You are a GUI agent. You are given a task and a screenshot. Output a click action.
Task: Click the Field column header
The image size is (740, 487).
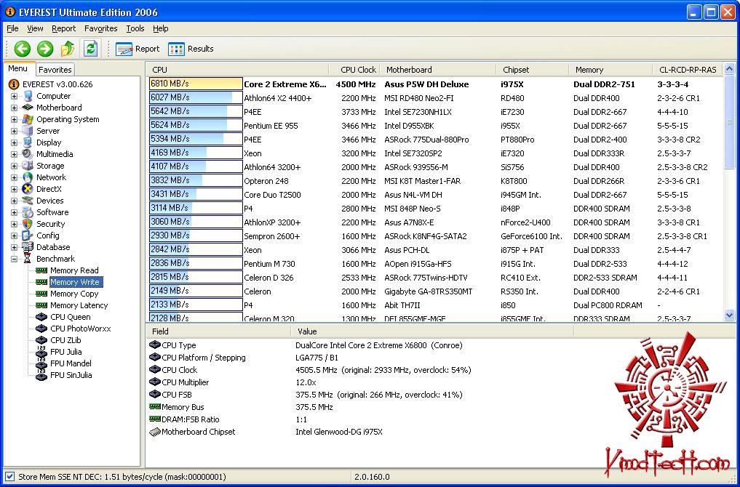point(218,331)
